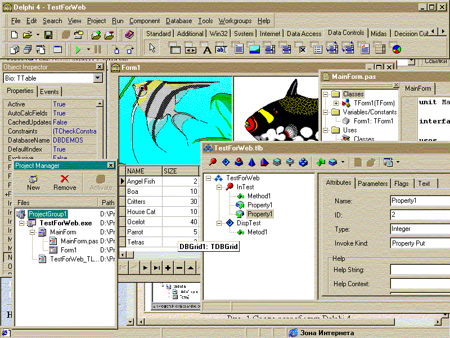The height and width of the screenshot is (338, 450).
Task: Pick the DBNavigator component in the palette
Action: (190, 48)
